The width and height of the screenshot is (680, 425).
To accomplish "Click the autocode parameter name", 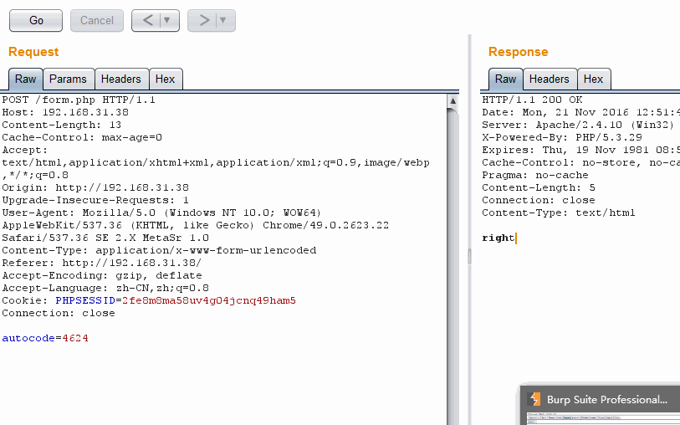I will click(28, 338).
